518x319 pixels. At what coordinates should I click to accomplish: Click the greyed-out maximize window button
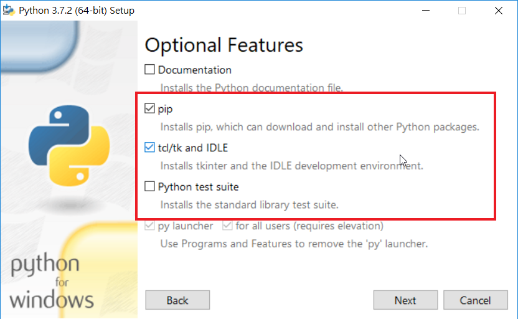pyautogui.click(x=462, y=11)
